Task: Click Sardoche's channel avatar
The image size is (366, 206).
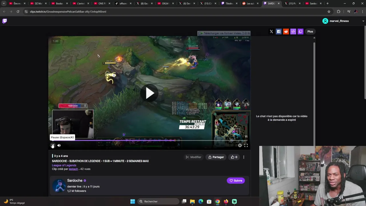Action: click(59, 186)
